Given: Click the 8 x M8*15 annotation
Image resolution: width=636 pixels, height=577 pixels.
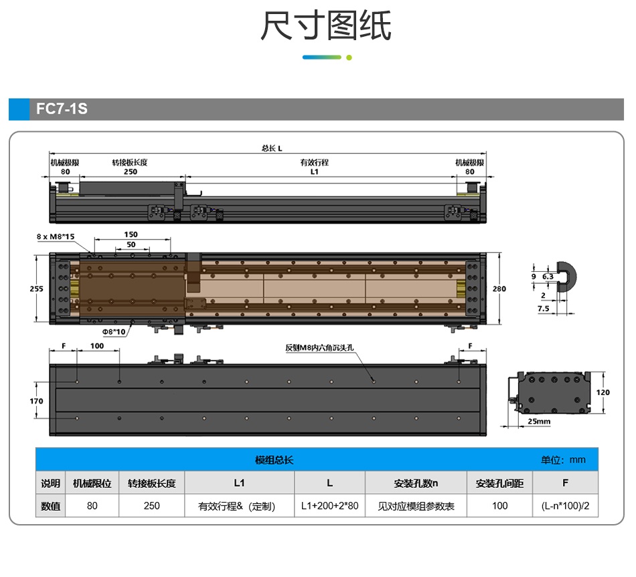Looking at the screenshot, I should 56,236.
